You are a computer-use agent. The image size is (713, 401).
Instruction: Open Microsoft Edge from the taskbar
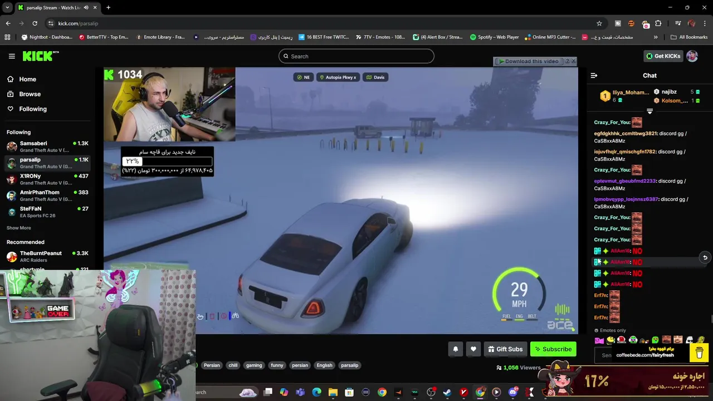[316, 392]
